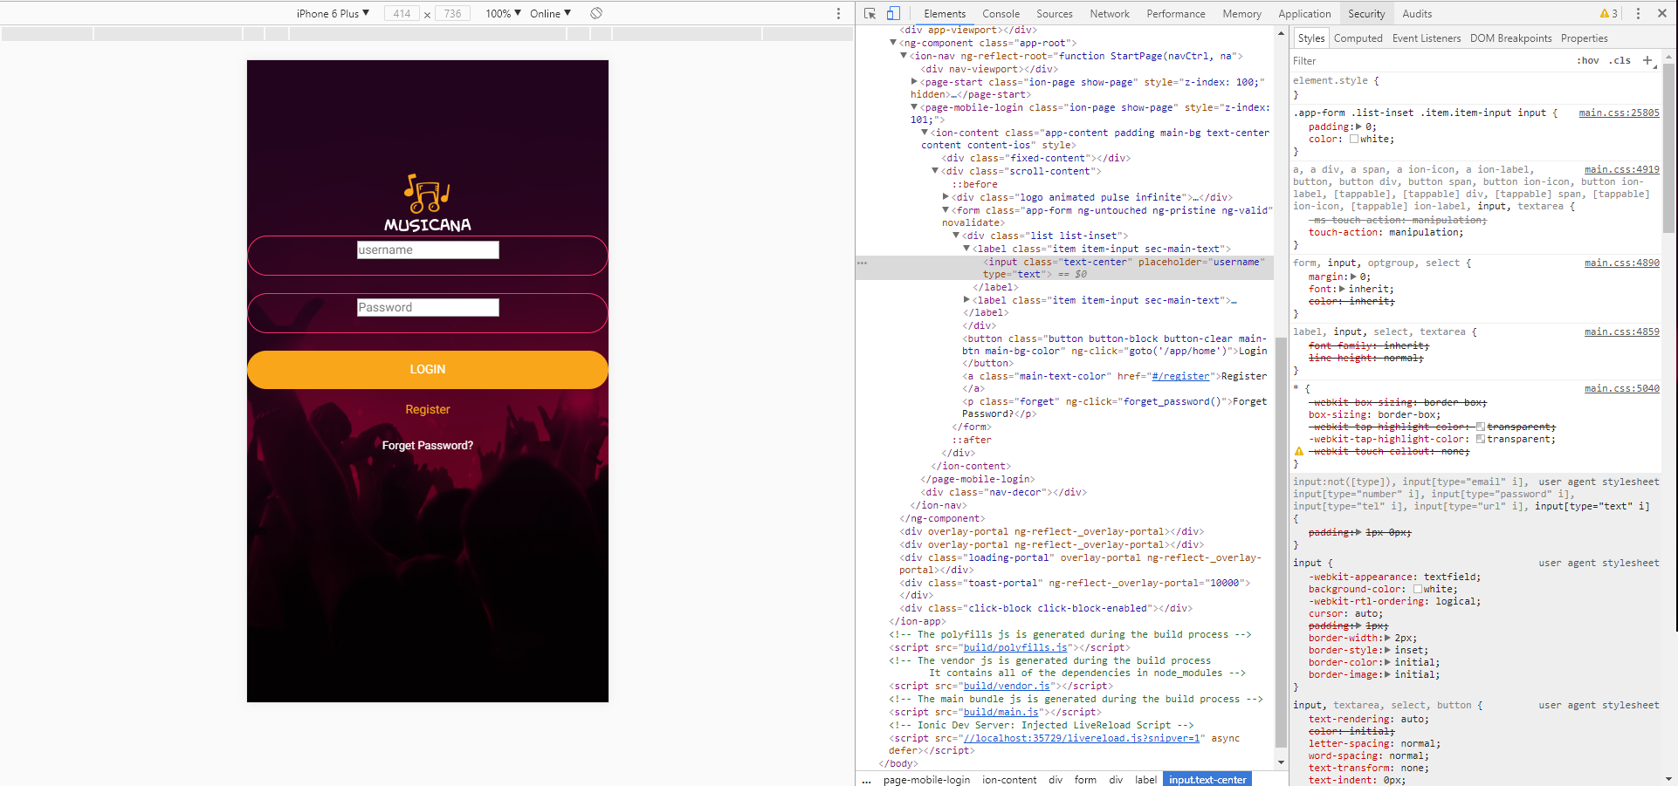Screen dimensions: 1678x786
Task: Click the white color swatch in .app-form rule
Action: pos(1354,139)
